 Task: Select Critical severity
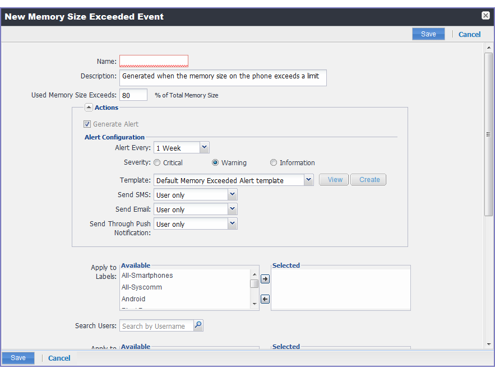pos(158,163)
